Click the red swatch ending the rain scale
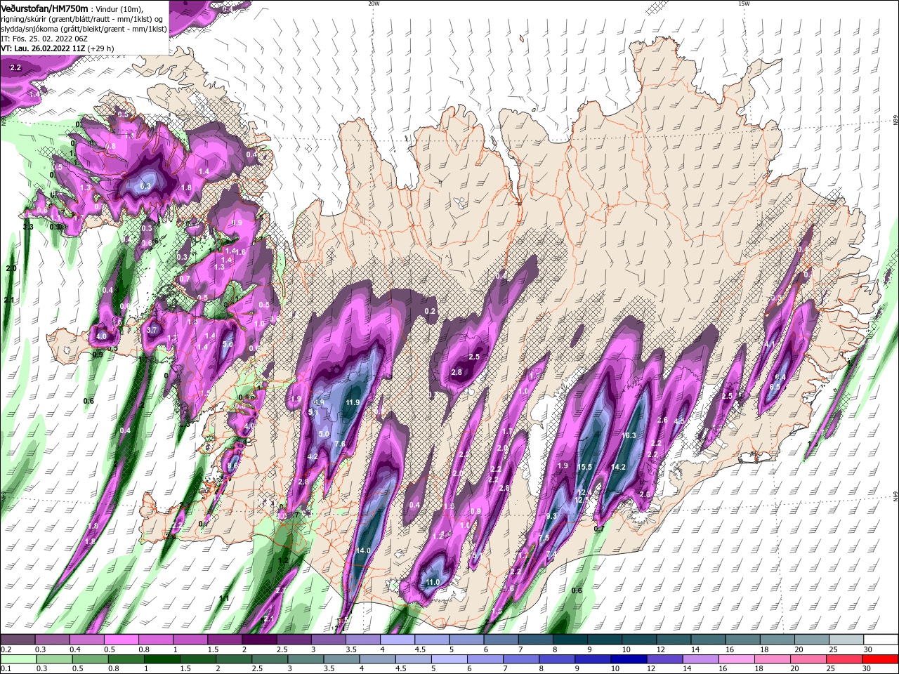Screen dimensions: 899x674 point(880,659)
